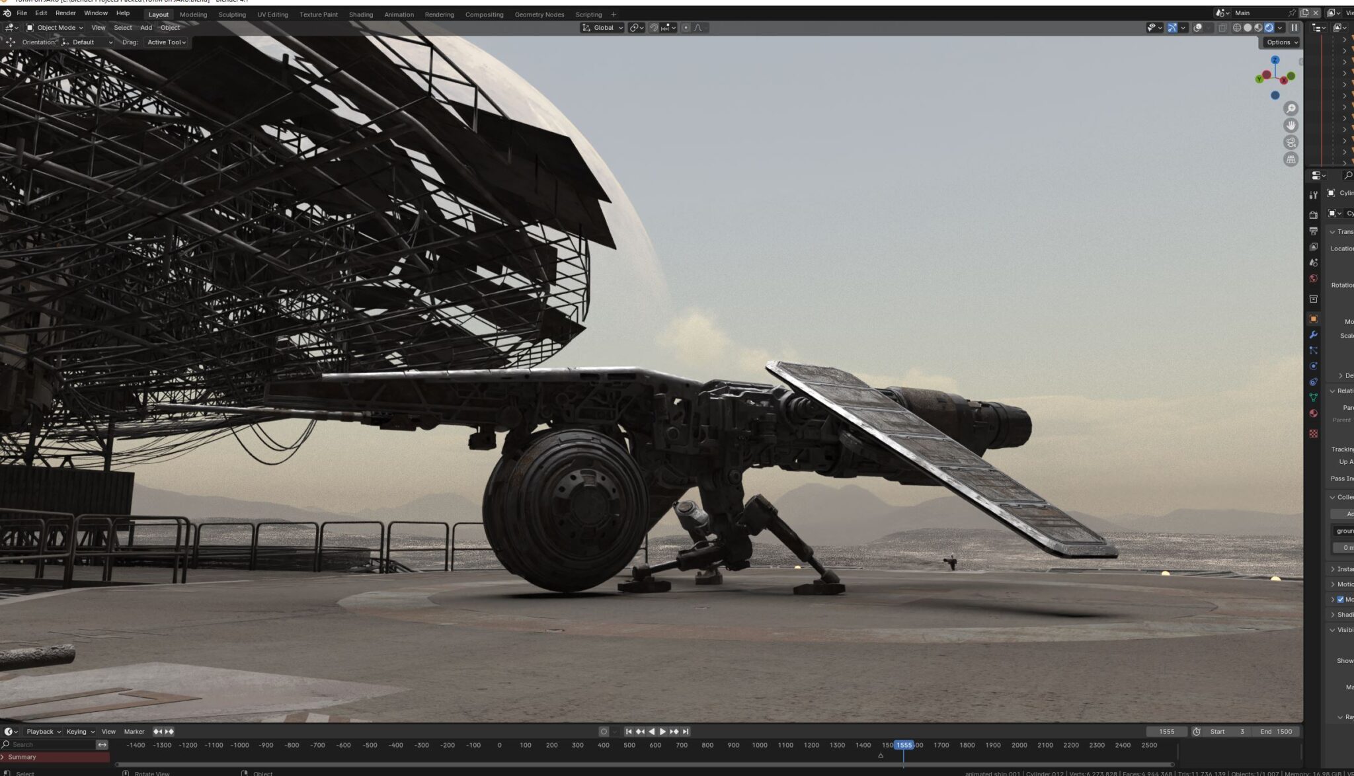Open the Modifiers properties tab
The image size is (1354, 776).
pos(1314,334)
